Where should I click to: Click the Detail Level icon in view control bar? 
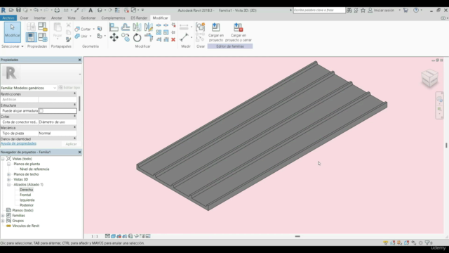(107, 236)
